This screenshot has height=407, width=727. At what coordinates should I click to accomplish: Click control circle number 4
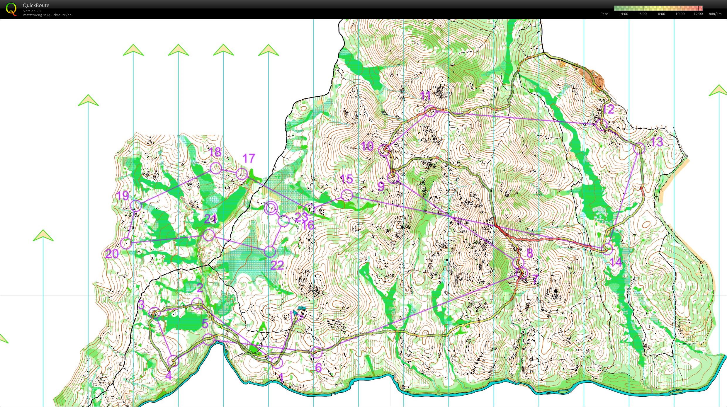[x=173, y=361]
